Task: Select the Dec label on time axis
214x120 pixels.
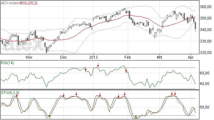Action: click(x=64, y=57)
